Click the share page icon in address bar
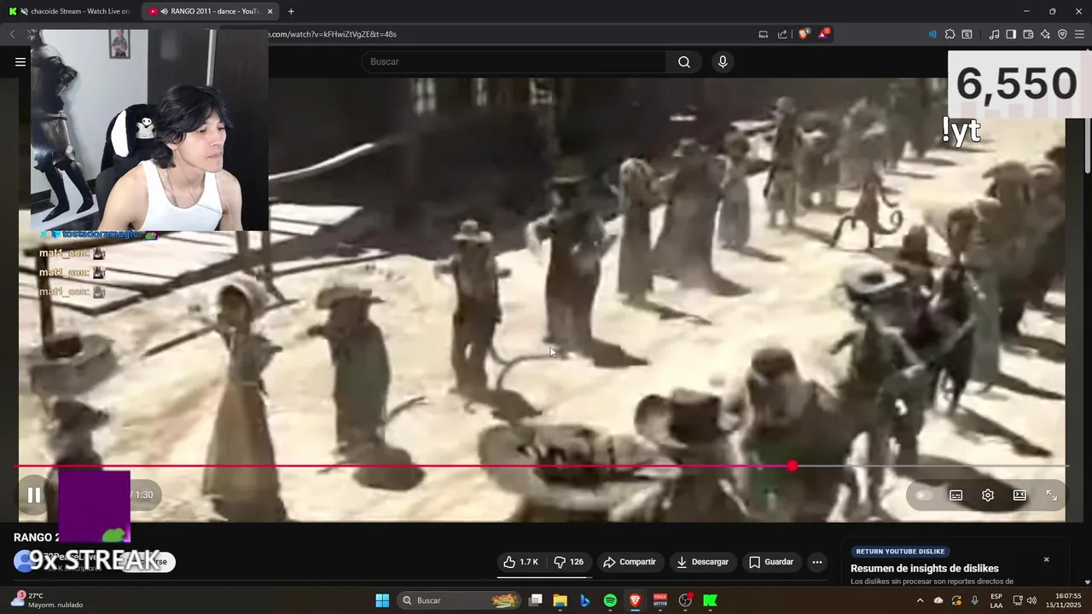The image size is (1092, 614). pyautogui.click(x=782, y=34)
